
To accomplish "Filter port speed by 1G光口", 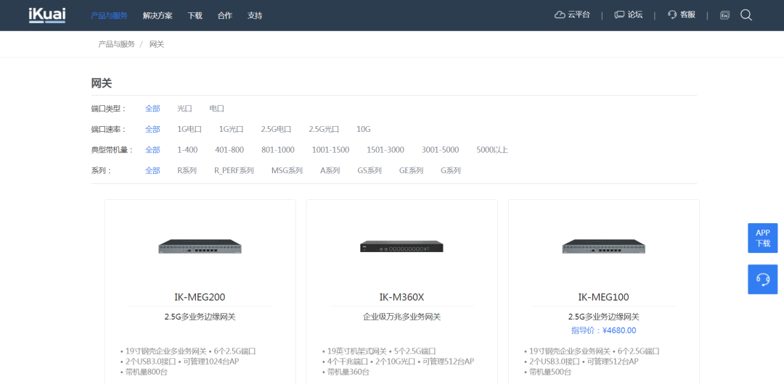I will coord(231,130).
